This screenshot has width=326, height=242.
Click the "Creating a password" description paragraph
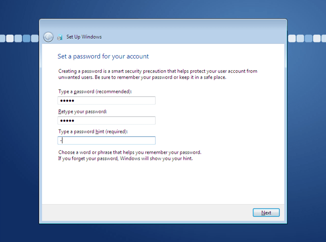click(x=158, y=74)
